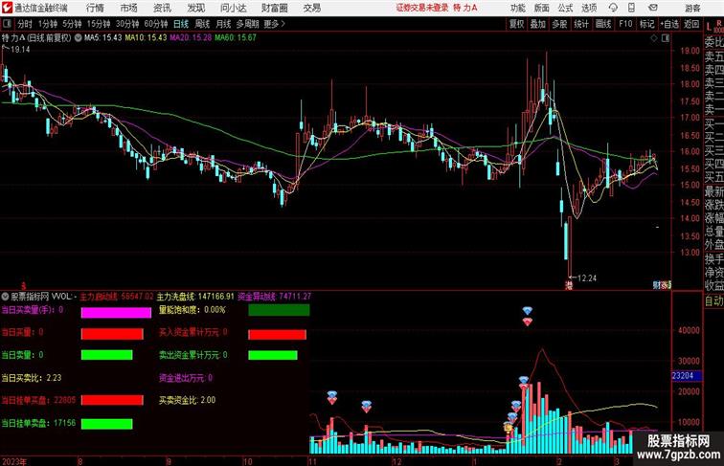The width and height of the screenshot is (724, 466).
Task: Click the MA settings circle icon beside 特力A title
Action: [x=78, y=38]
